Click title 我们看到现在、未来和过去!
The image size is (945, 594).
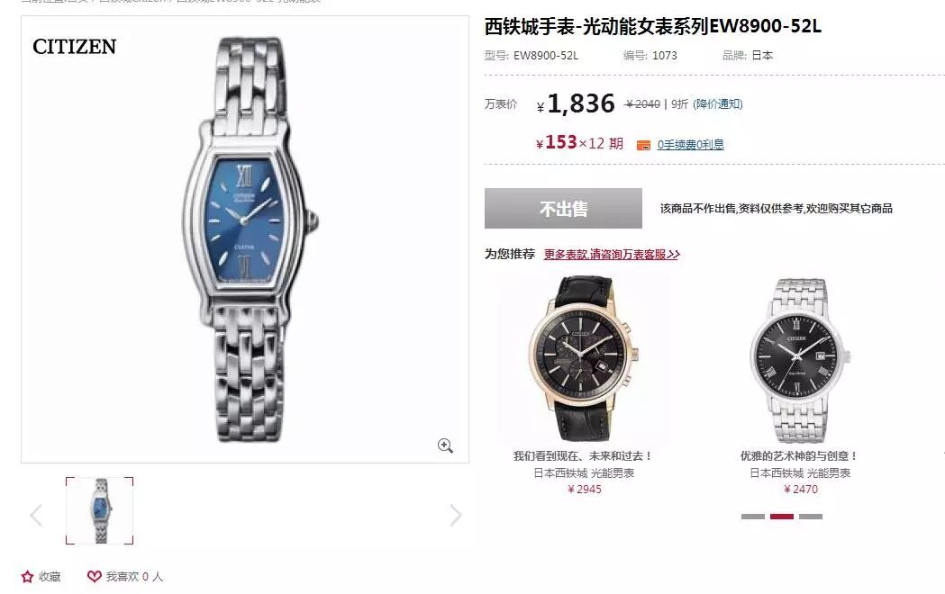[582, 456]
